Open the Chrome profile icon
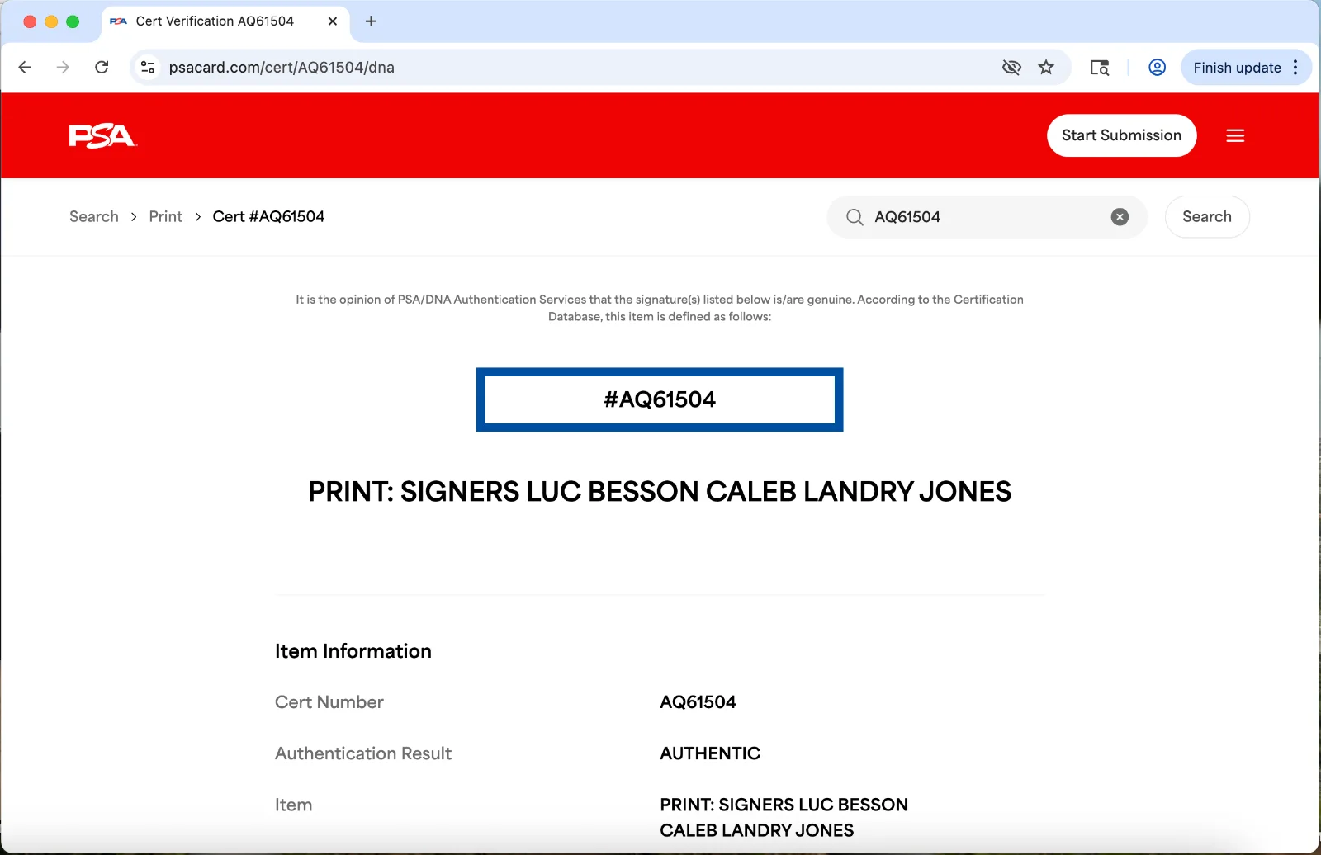The width and height of the screenshot is (1321, 855). pyautogui.click(x=1158, y=68)
